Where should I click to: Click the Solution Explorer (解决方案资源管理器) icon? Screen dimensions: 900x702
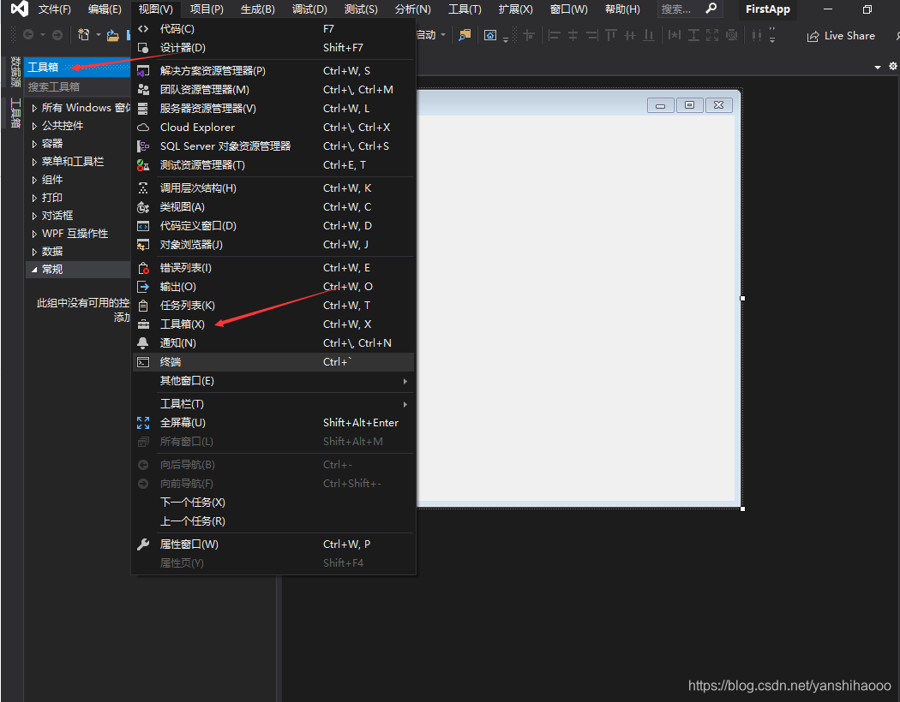pos(143,70)
